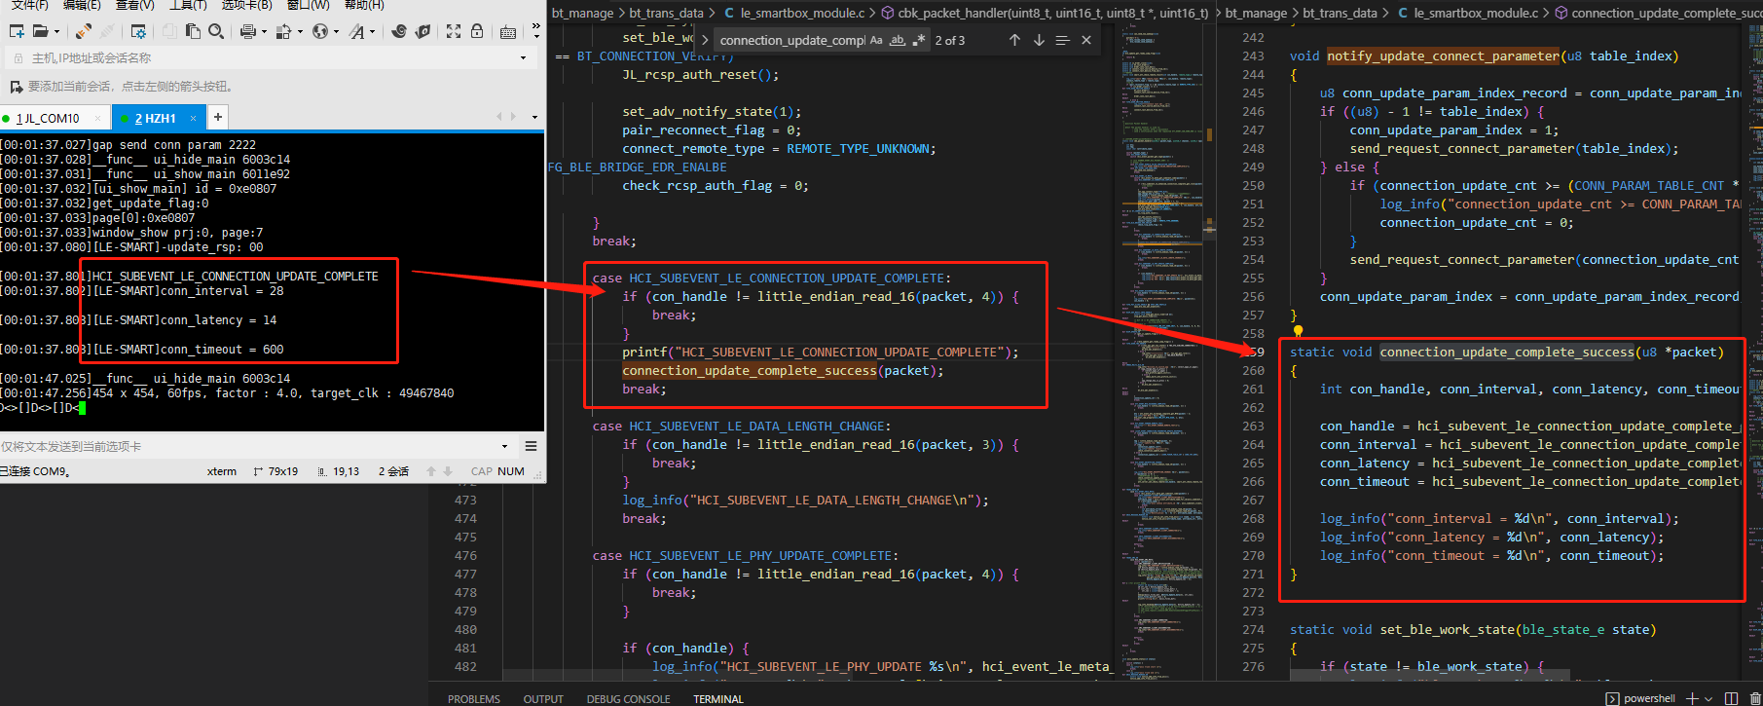Viewport: 1763px width, 706px height.
Task: Click bt_trans_data breadcrumb in left editor
Action: pyautogui.click(x=666, y=13)
